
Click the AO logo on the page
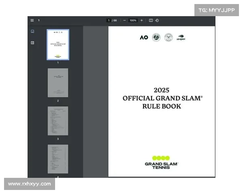click(144, 38)
